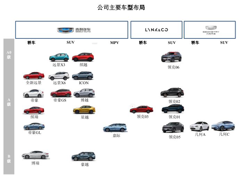Click the 豪越 caption text

pos(85,164)
